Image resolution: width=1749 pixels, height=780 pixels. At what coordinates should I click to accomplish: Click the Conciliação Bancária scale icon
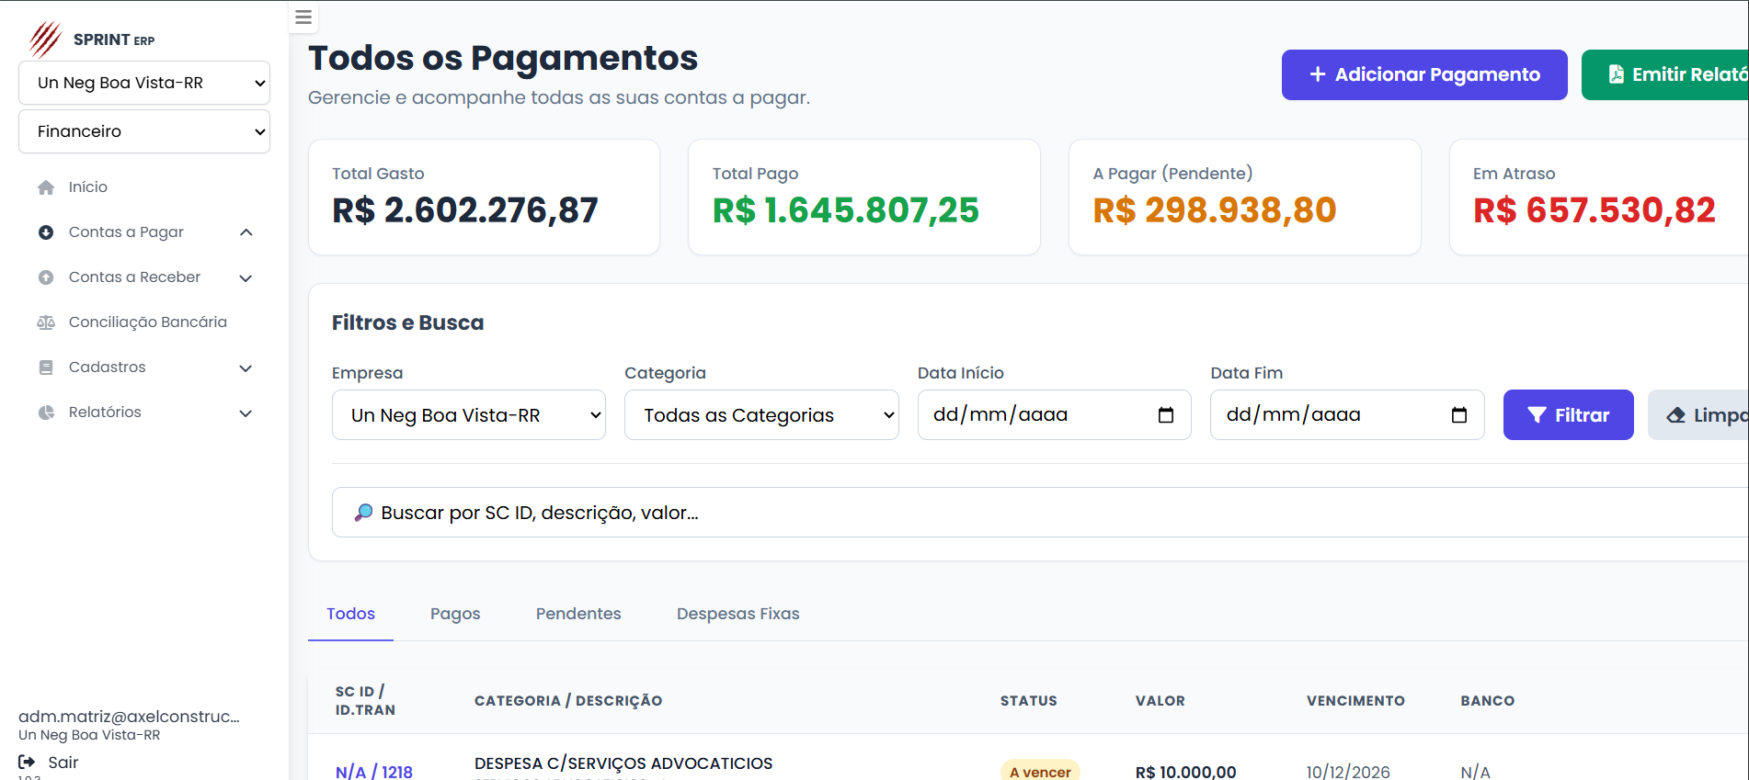[46, 322]
